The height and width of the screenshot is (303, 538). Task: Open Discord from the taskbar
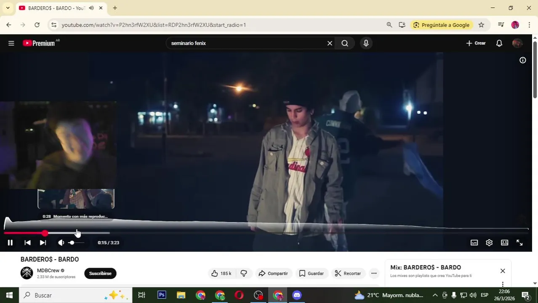tap(297, 295)
